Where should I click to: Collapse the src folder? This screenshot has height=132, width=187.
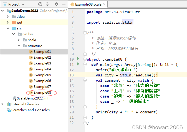(x=8, y=28)
